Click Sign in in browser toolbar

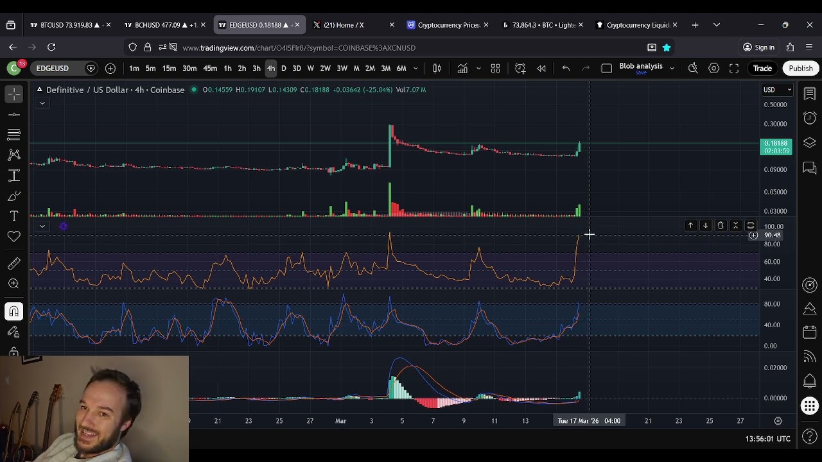pyautogui.click(x=758, y=47)
